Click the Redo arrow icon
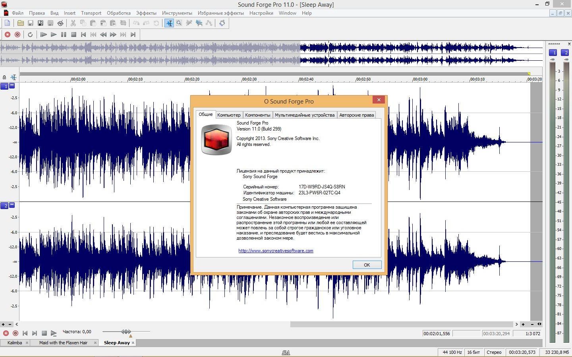The image size is (572, 357). (146, 23)
